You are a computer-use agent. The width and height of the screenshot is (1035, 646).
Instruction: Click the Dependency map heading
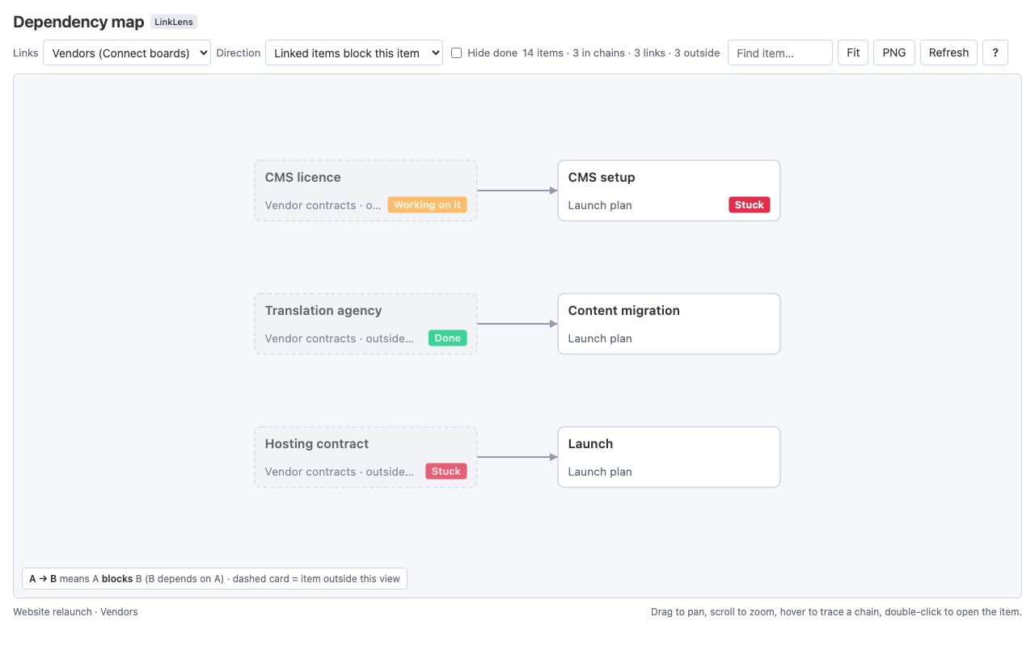click(78, 22)
